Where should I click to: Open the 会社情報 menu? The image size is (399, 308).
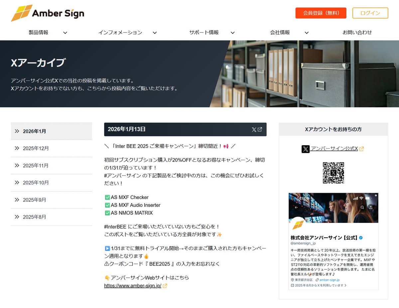pyautogui.click(x=280, y=33)
